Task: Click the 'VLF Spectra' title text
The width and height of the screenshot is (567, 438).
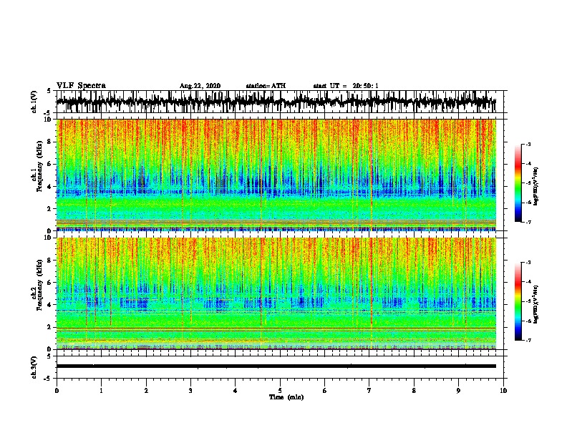Action: click(x=81, y=86)
